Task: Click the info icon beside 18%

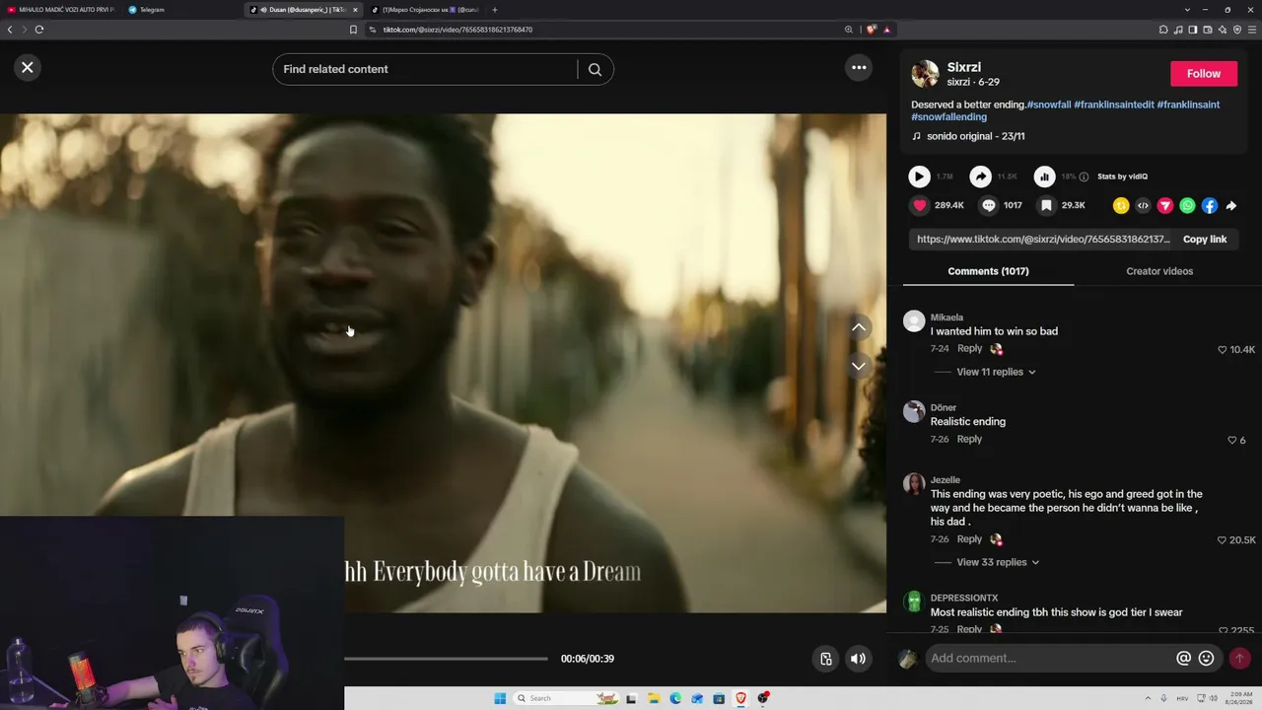Action: (1084, 177)
